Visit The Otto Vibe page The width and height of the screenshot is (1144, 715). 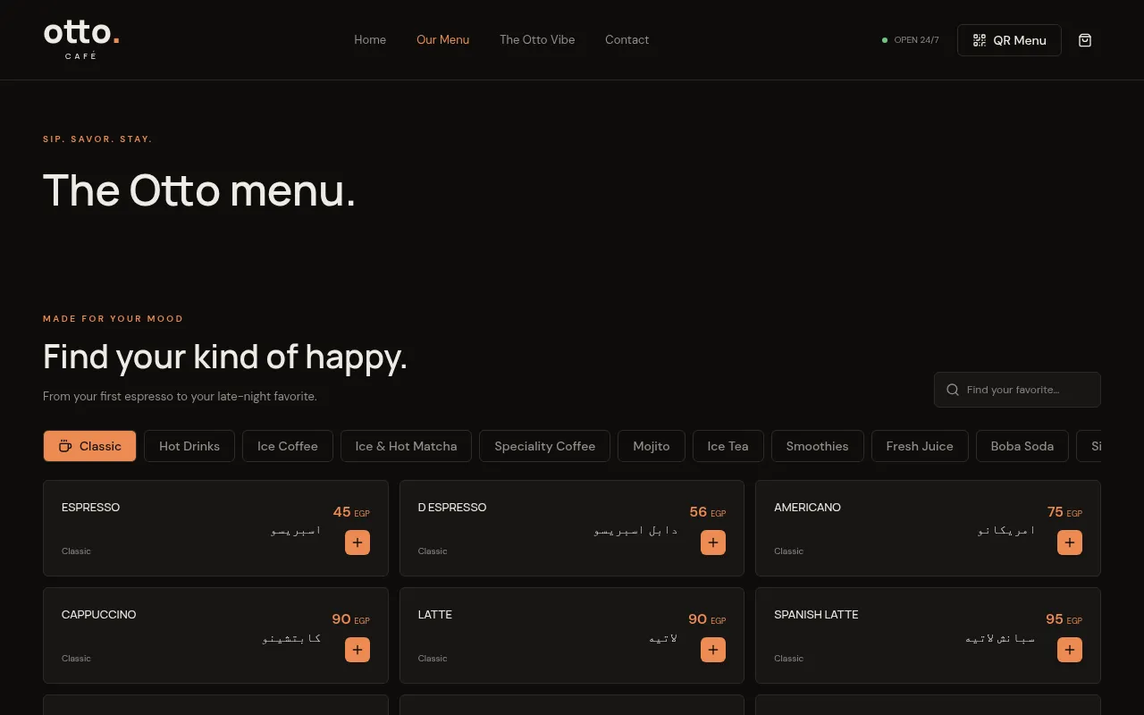pos(537,39)
